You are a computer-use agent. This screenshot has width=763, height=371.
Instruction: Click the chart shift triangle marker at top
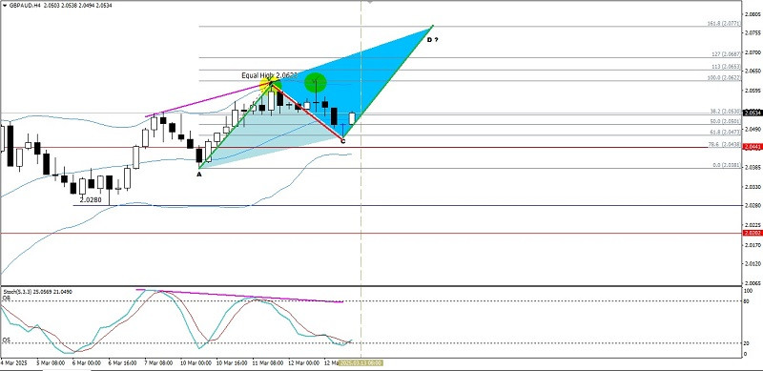(370, 2)
